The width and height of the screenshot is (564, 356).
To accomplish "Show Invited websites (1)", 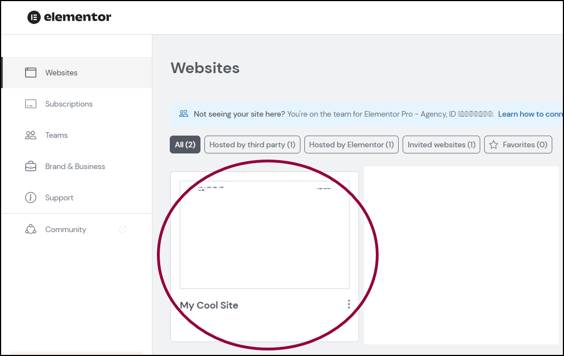I will click(441, 145).
